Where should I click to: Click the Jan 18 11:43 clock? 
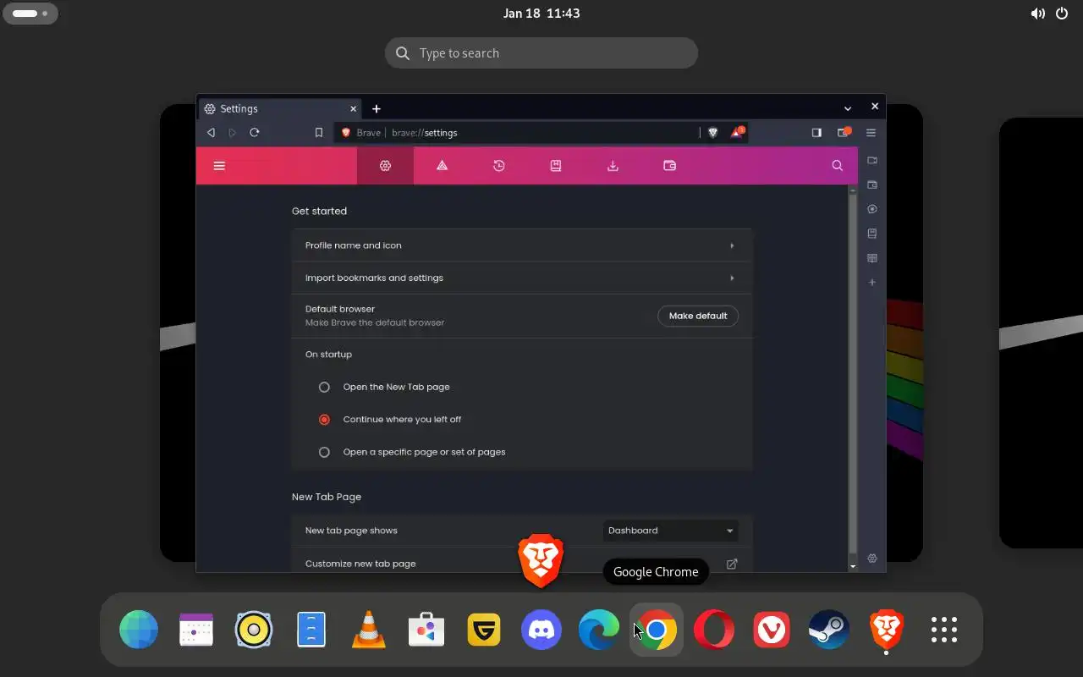541,14
